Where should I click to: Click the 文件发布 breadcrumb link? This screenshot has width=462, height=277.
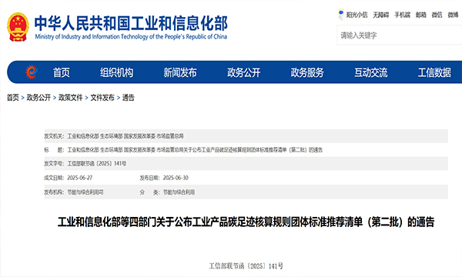coord(102,98)
